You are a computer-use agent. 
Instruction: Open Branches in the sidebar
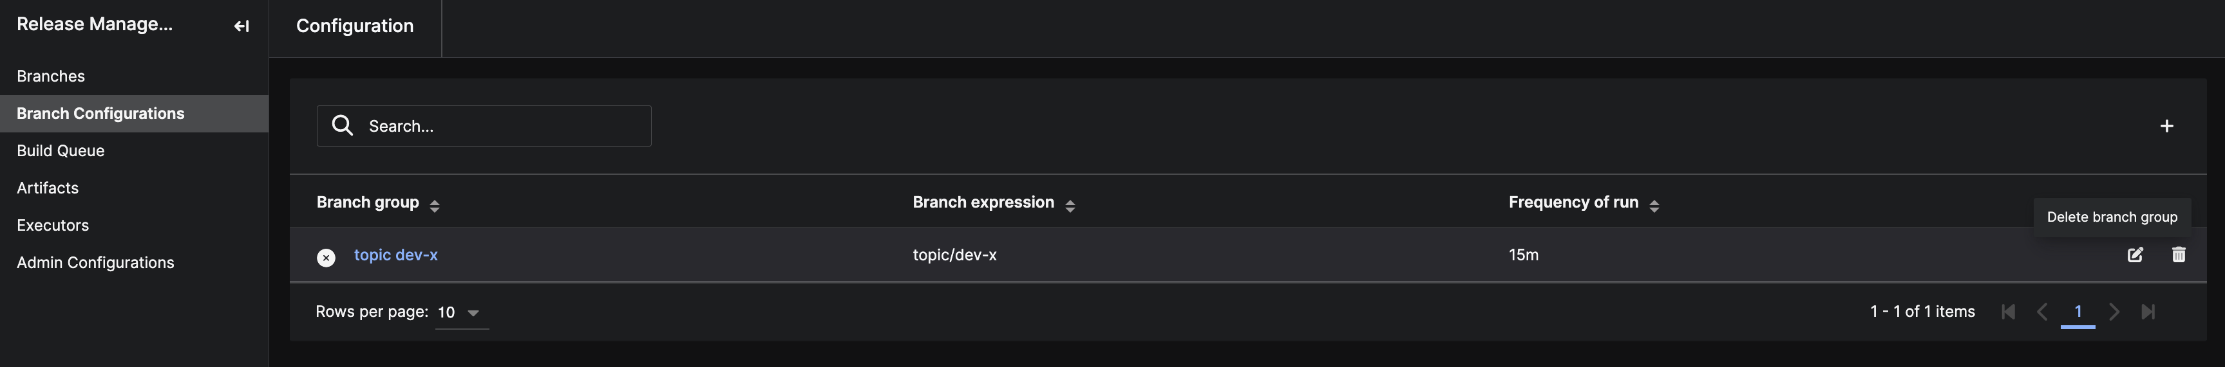click(x=51, y=76)
